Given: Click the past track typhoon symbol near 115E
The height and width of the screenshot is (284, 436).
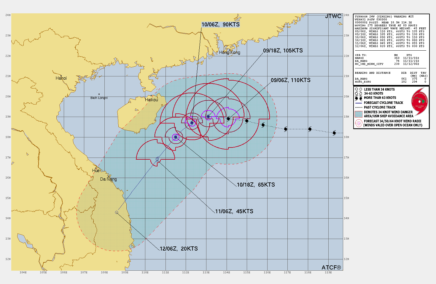Looking at the screenshot, I should point(246,121).
